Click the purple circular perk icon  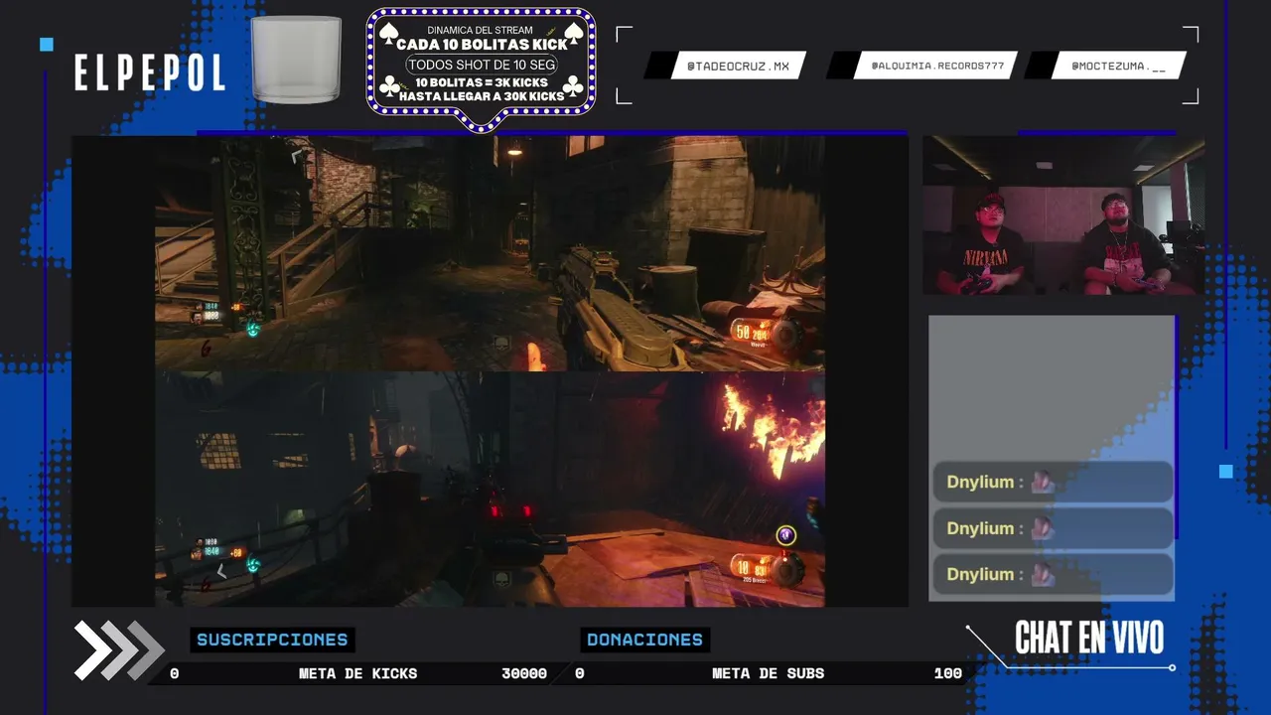tap(786, 535)
